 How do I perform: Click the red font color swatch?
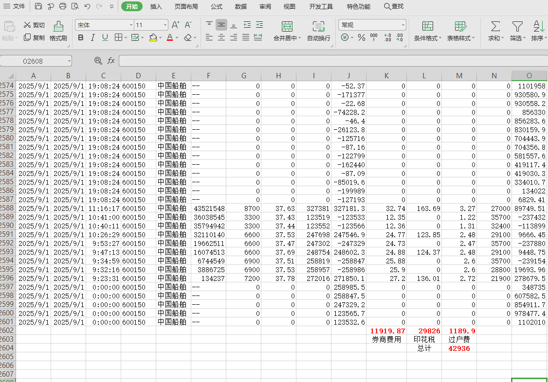point(169,37)
